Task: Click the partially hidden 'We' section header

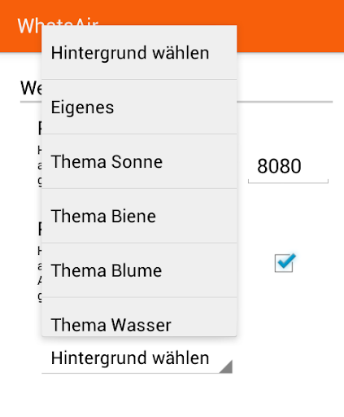Action: click(x=31, y=88)
